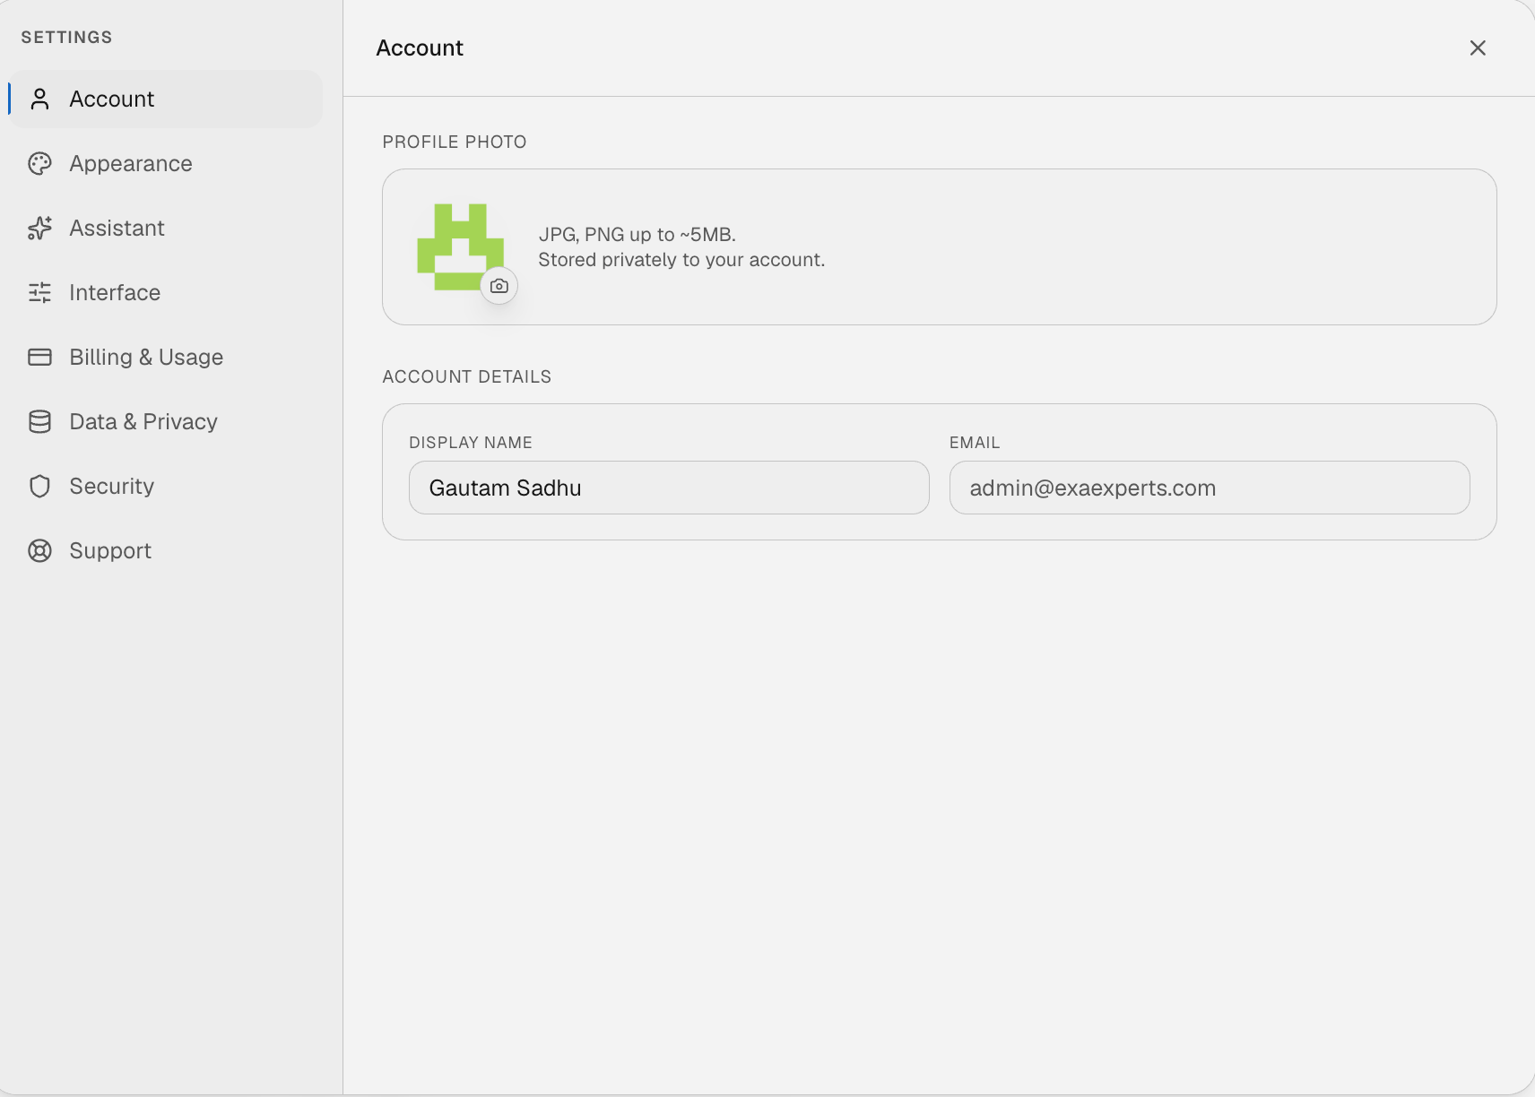
Task: Click the person icon beside Account
Action: [39, 99]
